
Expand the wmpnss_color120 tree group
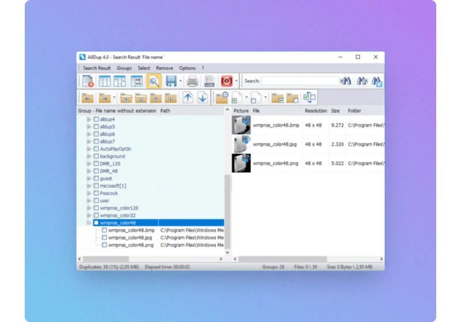point(89,208)
